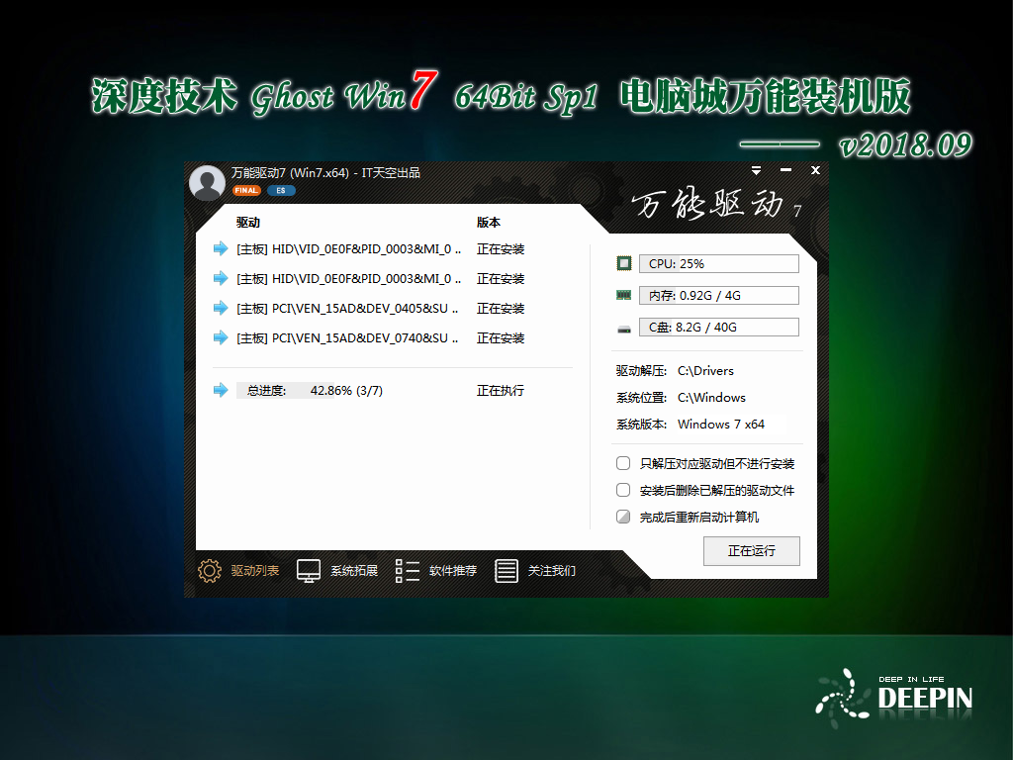This screenshot has height=760, width=1013.
Task: Click arrow icon for first HID\VID_0E0F MI_0 row
Action: click(221, 248)
